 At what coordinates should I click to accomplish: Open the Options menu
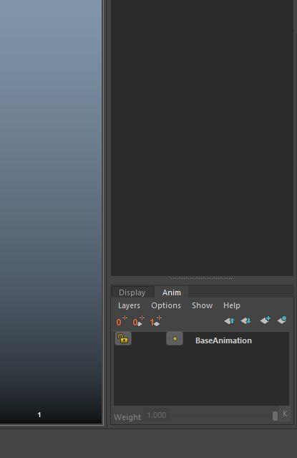(166, 305)
